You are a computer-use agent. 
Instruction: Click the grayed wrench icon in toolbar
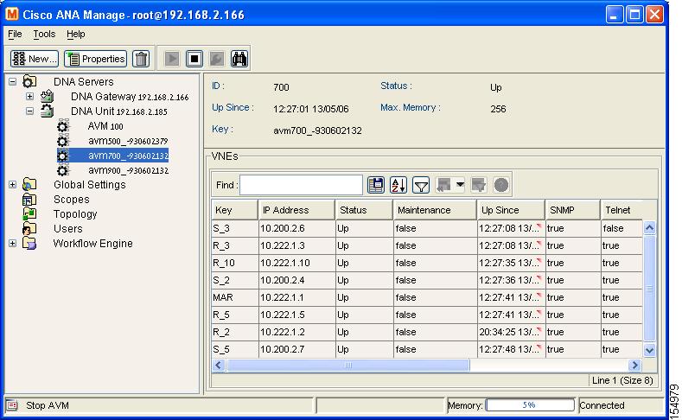click(217, 59)
